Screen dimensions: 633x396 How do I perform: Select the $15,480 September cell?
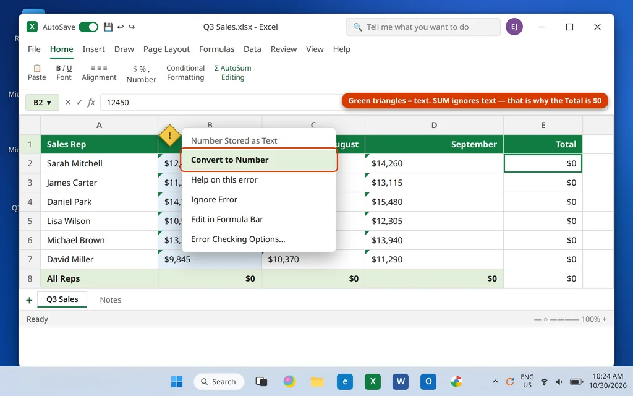[x=434, y=202]
